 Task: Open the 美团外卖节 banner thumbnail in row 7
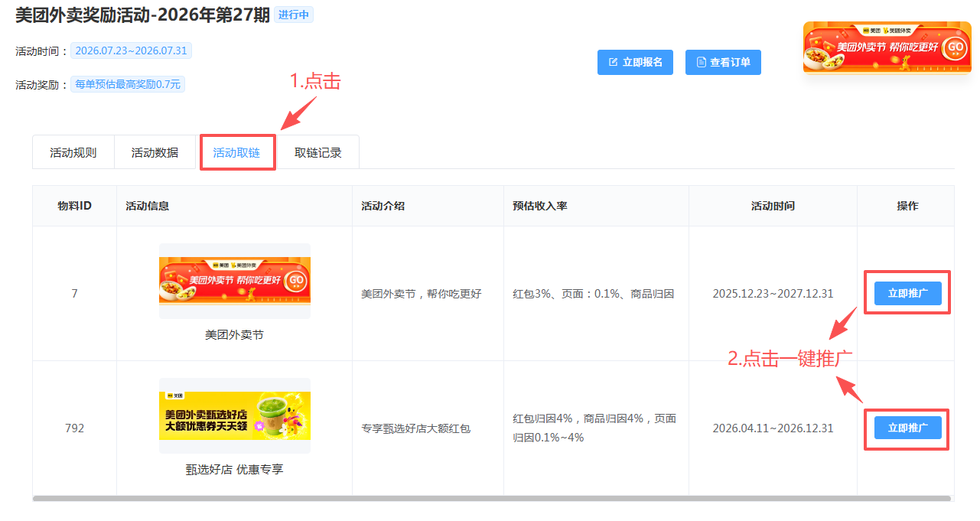click(235, 281)
